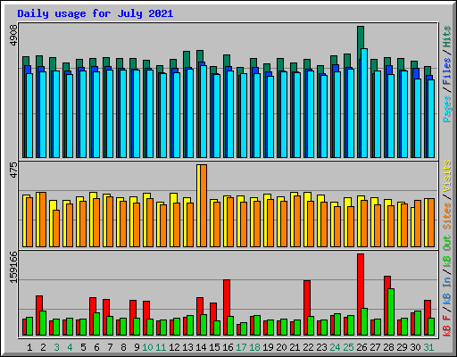Viewport: 457px width, 357px height.
Task: Click day label 9 on the x-axis
Action: 137,347
